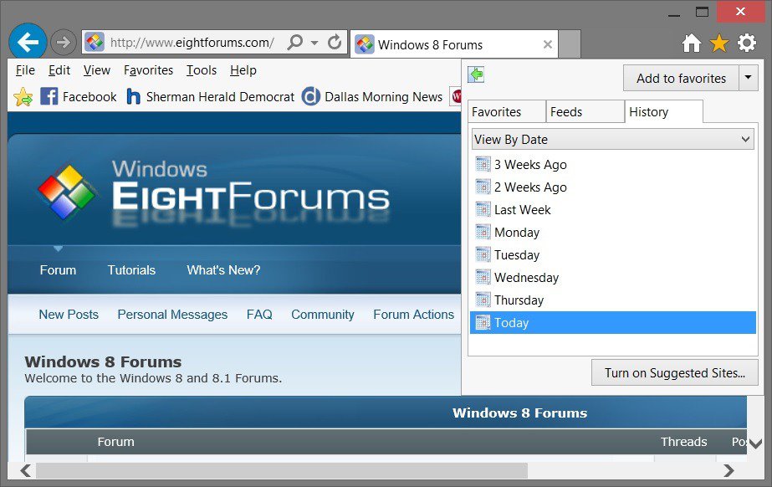Click the Windows 8 Forums category header
Viewport: 772px width, 487px height.
[x=520, y=413]
